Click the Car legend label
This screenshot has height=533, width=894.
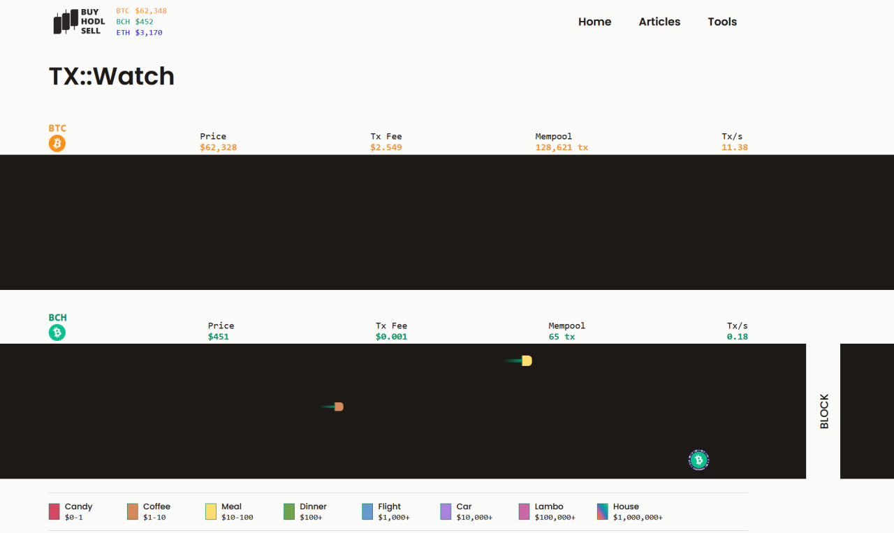tap(464, 506)
